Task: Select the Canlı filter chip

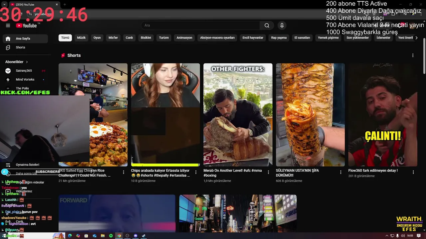Action: (x=129, y=38)
